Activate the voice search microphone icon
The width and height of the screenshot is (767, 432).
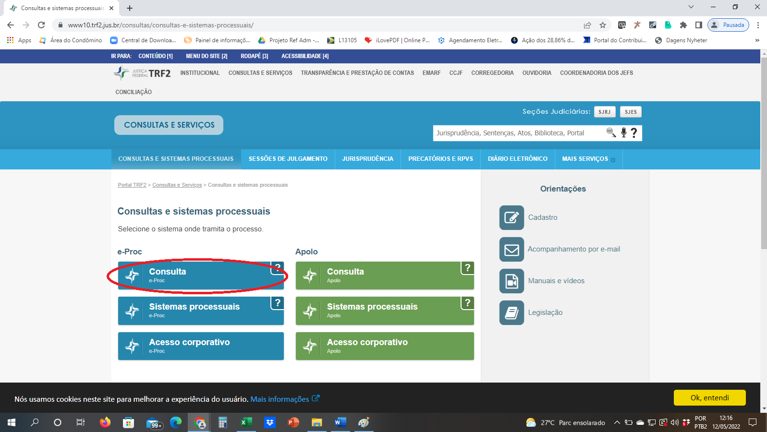tap(623, 132)
